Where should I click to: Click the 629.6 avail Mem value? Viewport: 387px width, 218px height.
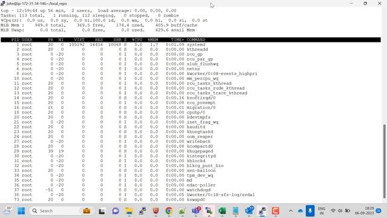click(175, 30)
